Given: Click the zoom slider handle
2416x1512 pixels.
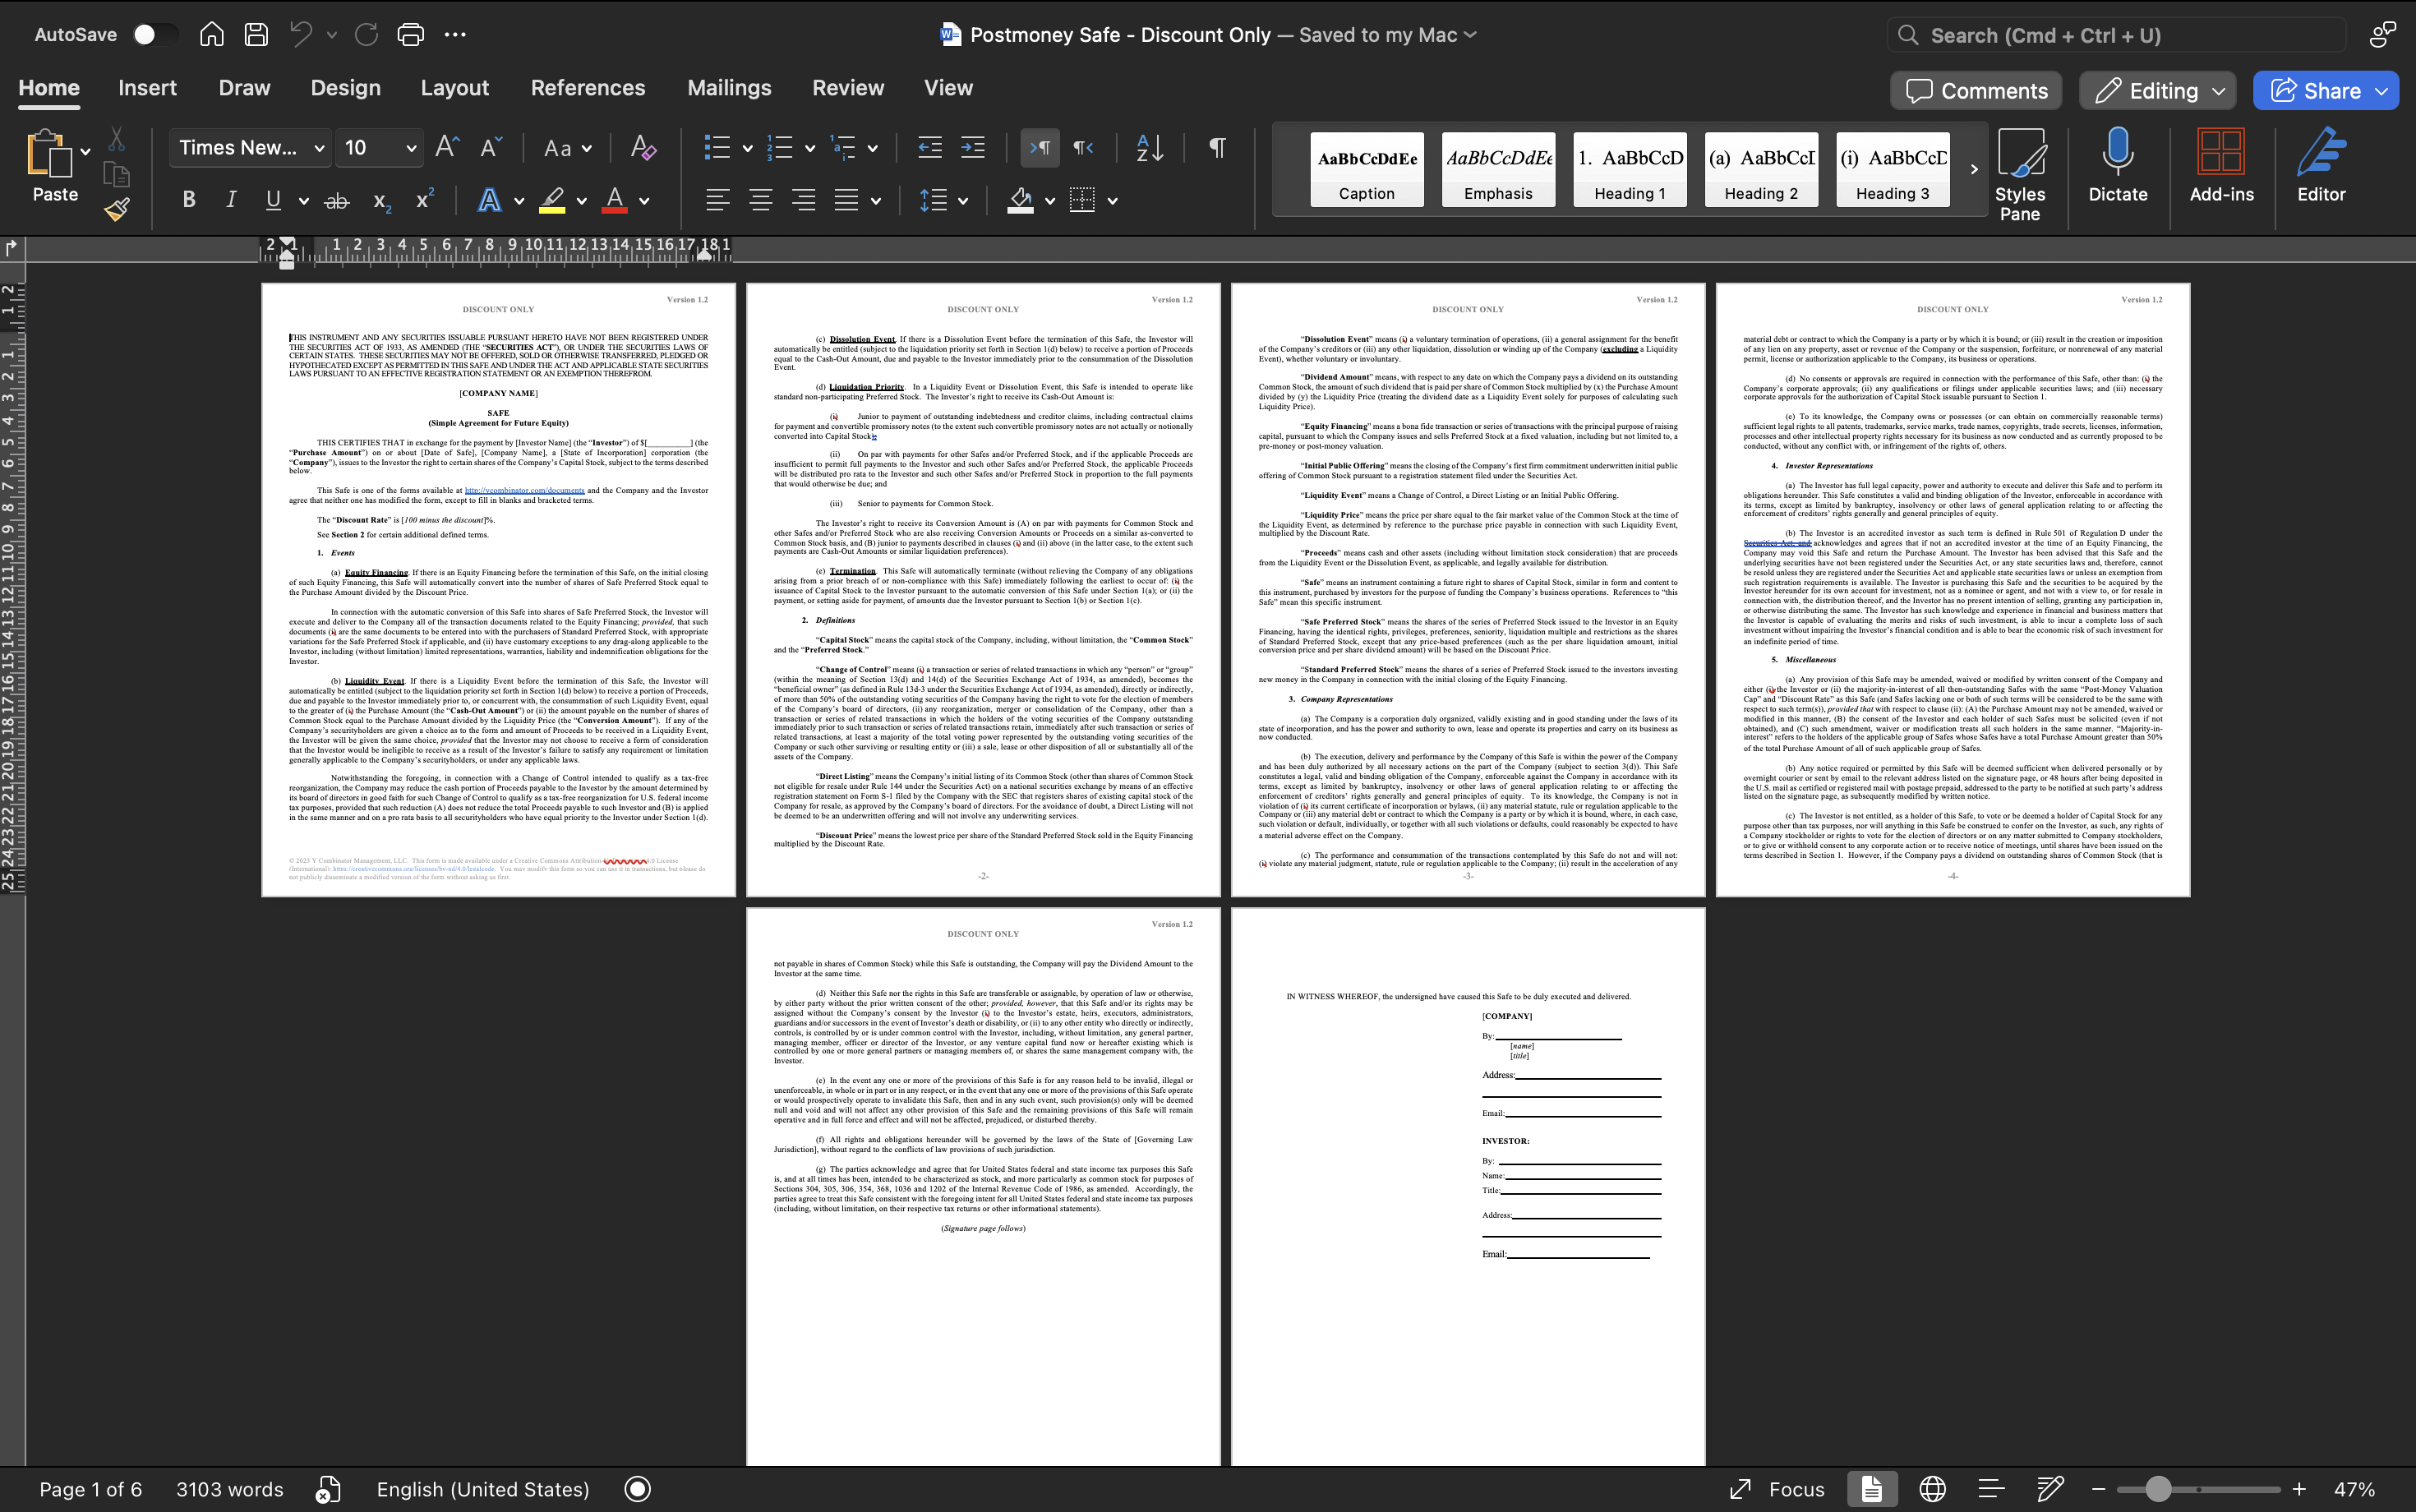Looking at the screenshot, I should 2158,1489.
